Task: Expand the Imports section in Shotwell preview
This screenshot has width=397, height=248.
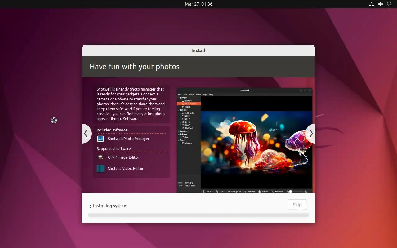Action: pyautogui.click(x=178, y=131)
